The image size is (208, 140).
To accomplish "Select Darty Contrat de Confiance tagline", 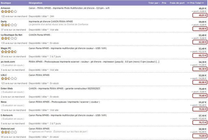I will [58, 24].
